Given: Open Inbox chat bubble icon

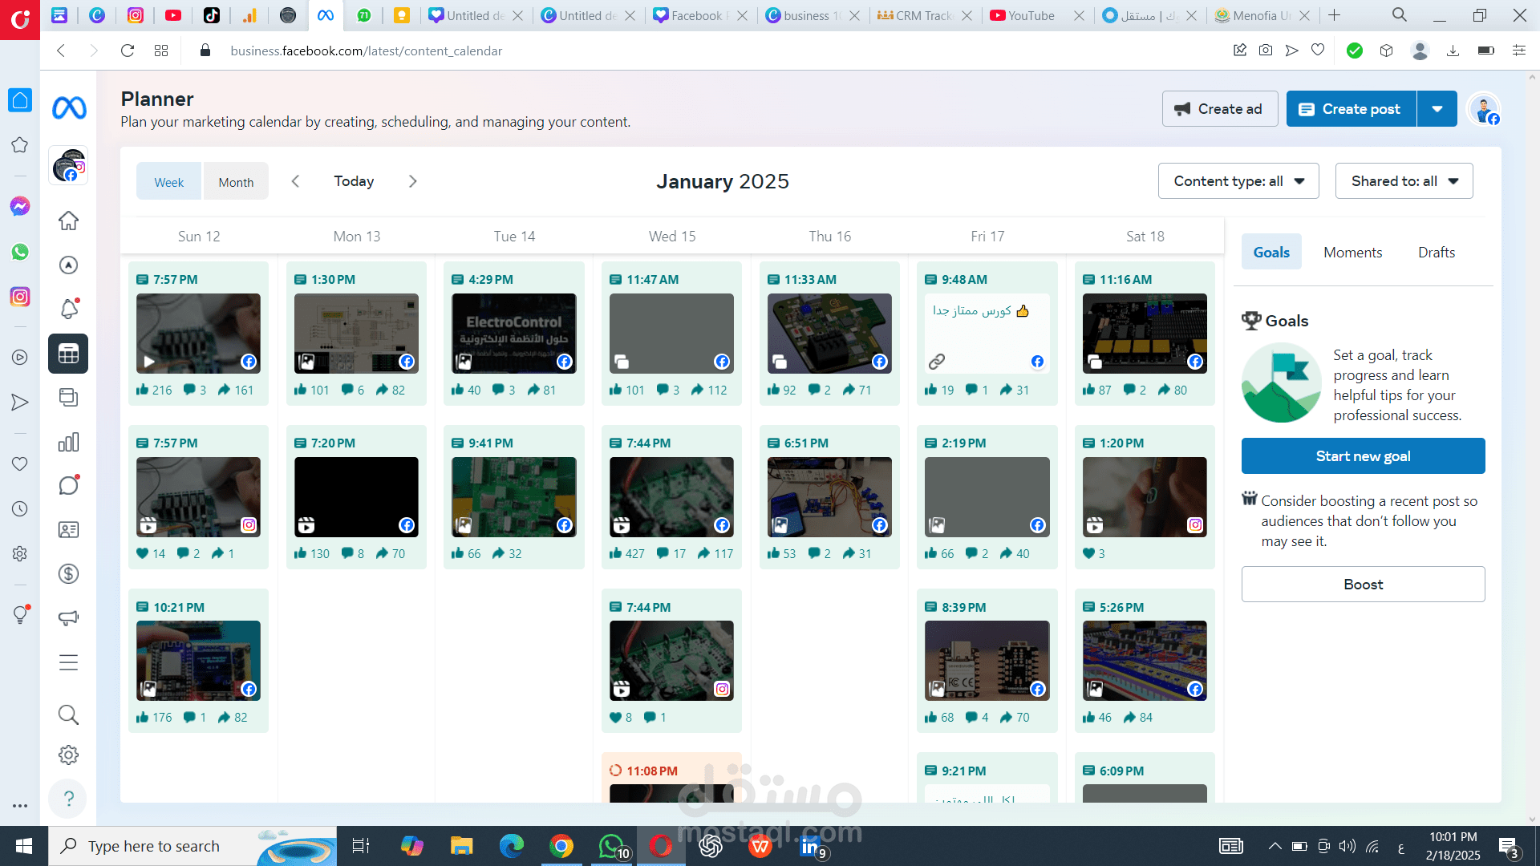Looking at the screenshot, I should click(x=68, y=485).
